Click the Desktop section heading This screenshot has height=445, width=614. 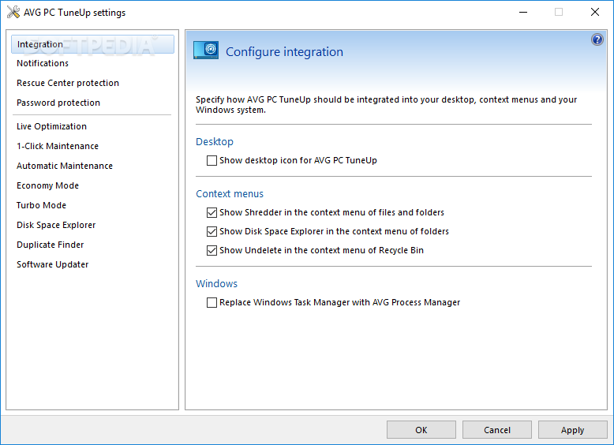[x=215, y=142]
